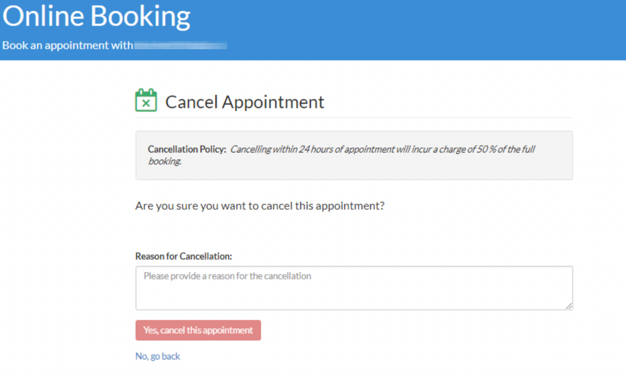Click the Reason for Cancellation label
This screenshot has width=626, height=378.
coord(184,256)
